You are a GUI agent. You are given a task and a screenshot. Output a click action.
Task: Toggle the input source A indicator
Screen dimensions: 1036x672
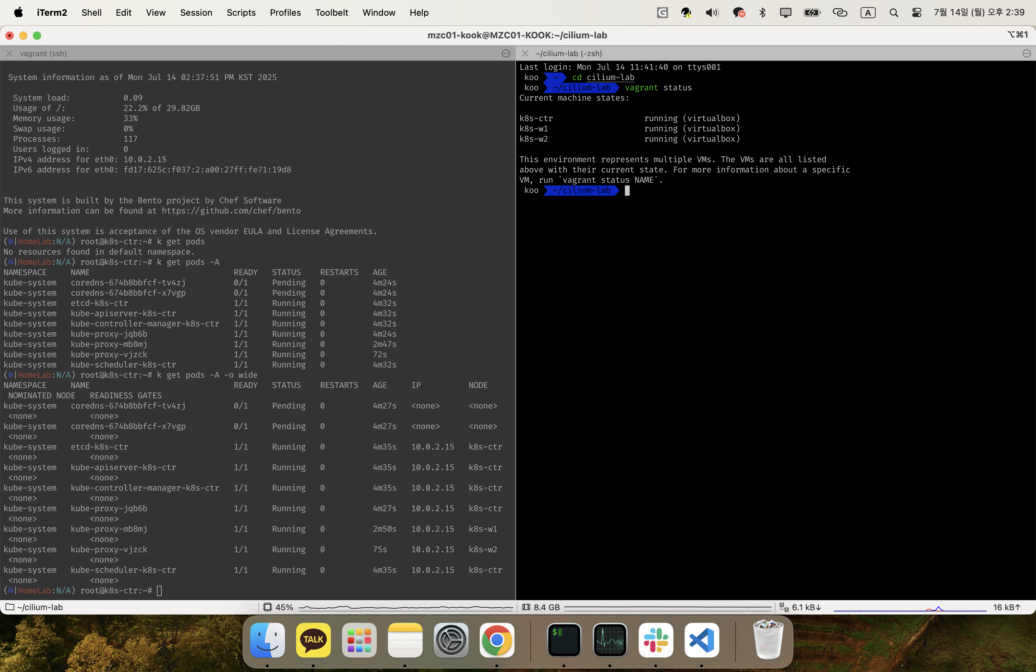867,13
